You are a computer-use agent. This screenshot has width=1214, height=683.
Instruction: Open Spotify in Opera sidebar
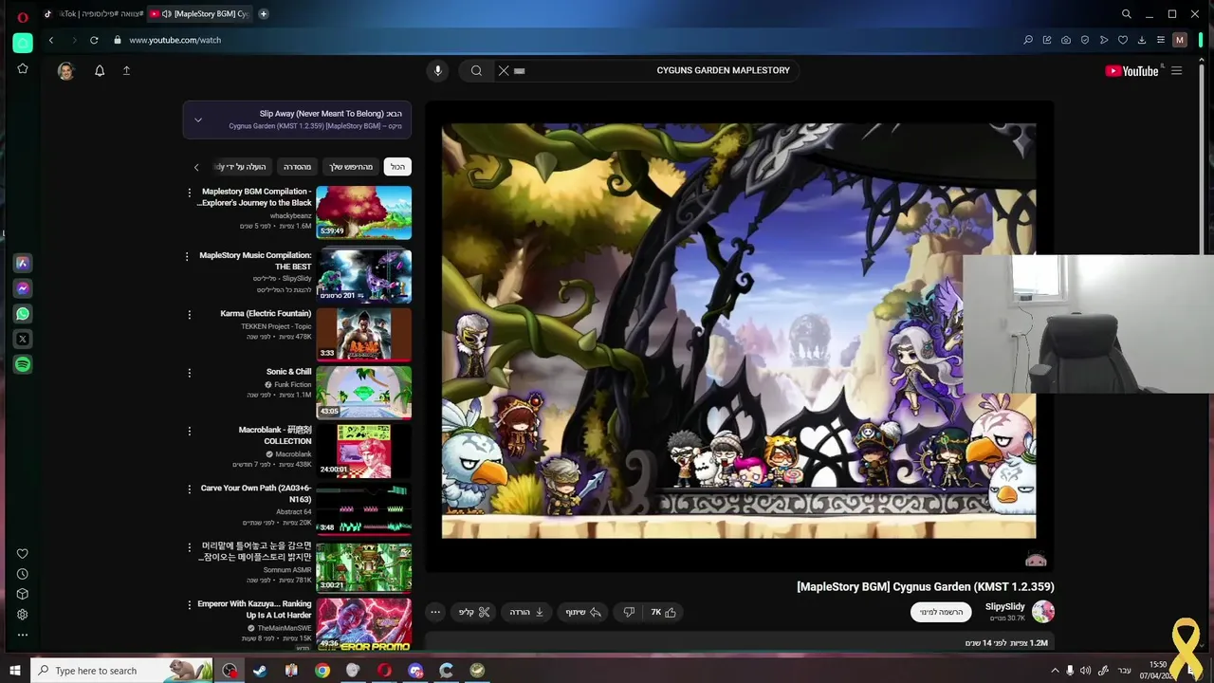23,364
